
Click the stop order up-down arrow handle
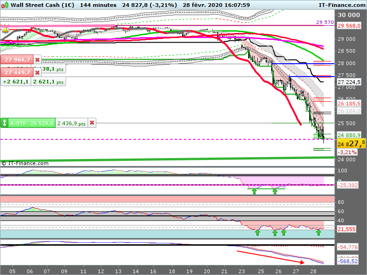coord(5,123)
